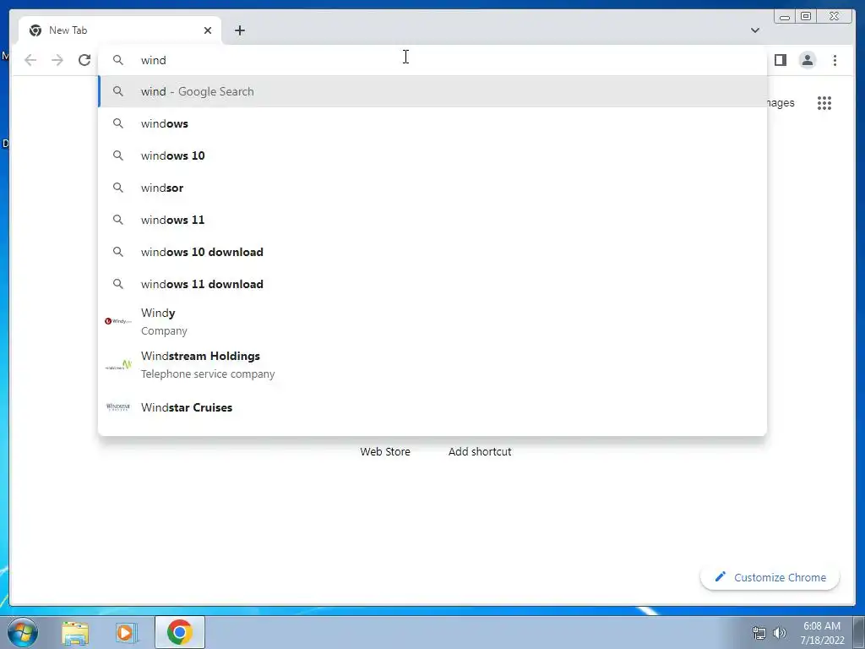Open the Google apps grid
This screenshot has width=865, height=649.
824,103
